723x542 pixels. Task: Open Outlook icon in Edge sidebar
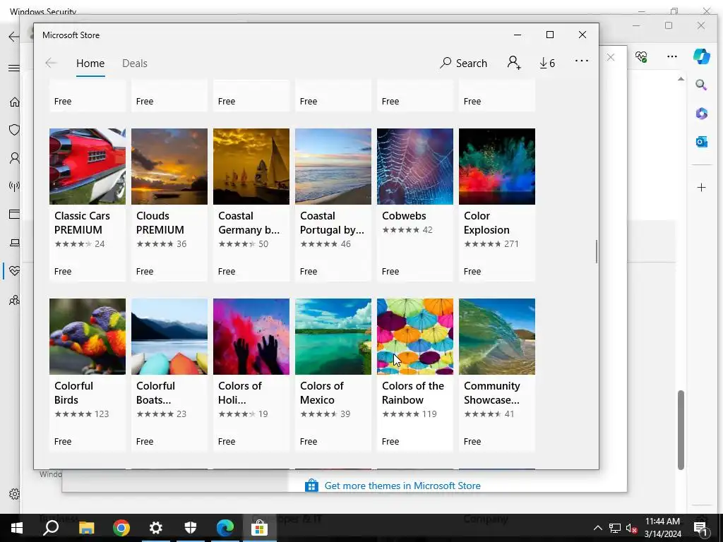point(701,142)
